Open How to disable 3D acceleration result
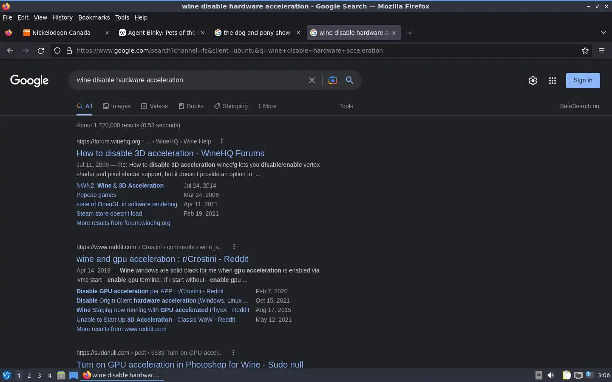Viewport: 612px width, 382px height. point(170,153)
